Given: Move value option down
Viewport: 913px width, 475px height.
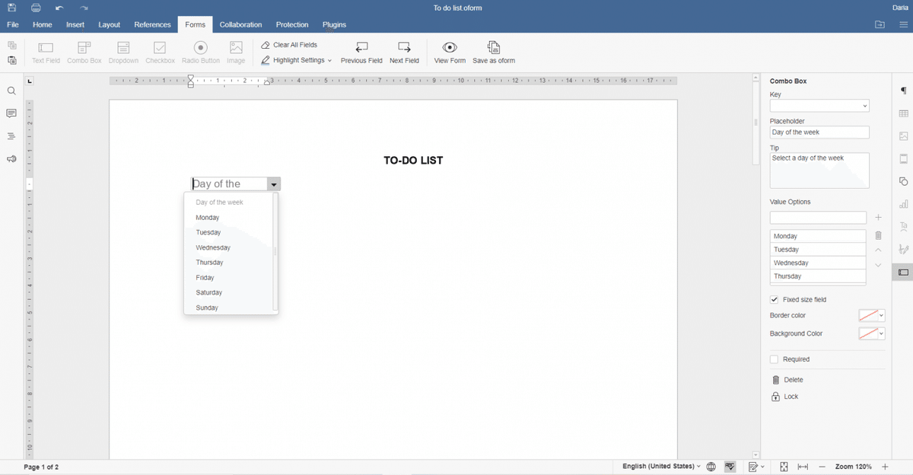Looking at the screenshot, I should [x=878, y=265].
